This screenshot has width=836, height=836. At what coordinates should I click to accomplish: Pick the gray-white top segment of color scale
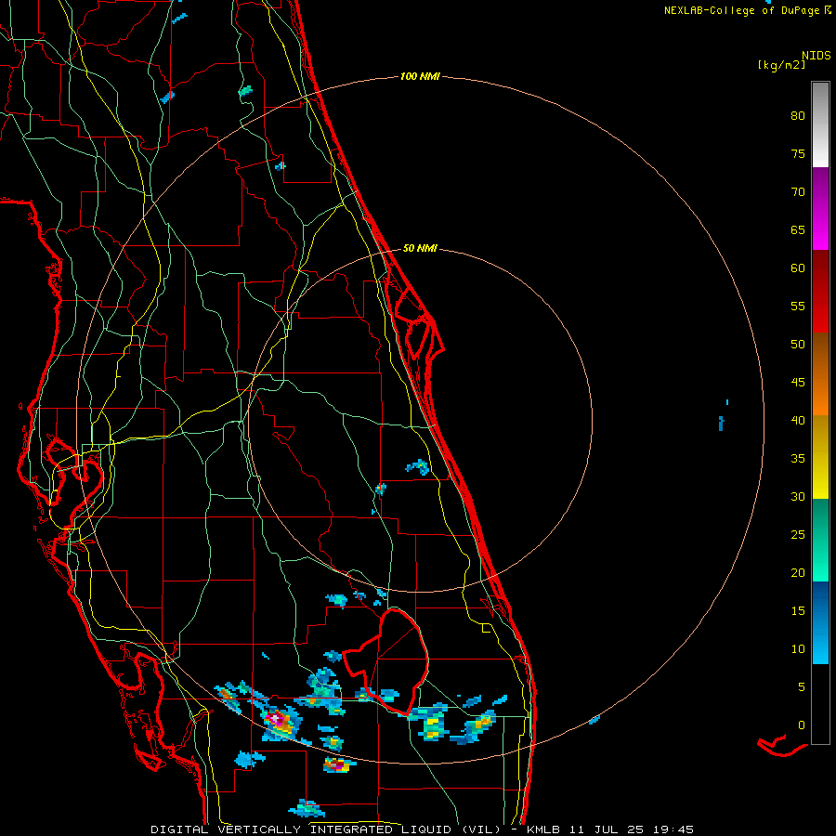click(x=820, y=124)
